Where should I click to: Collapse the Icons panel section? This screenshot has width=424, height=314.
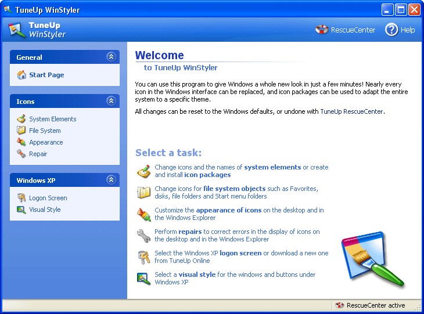(x=111, y=101)
